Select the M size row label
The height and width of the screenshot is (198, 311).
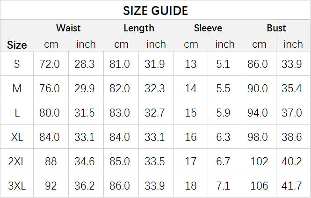[x=17, y=88]
